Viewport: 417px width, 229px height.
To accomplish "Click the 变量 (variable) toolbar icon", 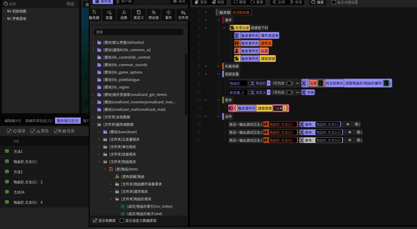I will click(x=109, y=15).
